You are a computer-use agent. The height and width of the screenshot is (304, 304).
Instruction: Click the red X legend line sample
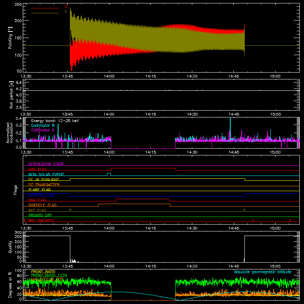pos(45,8)
